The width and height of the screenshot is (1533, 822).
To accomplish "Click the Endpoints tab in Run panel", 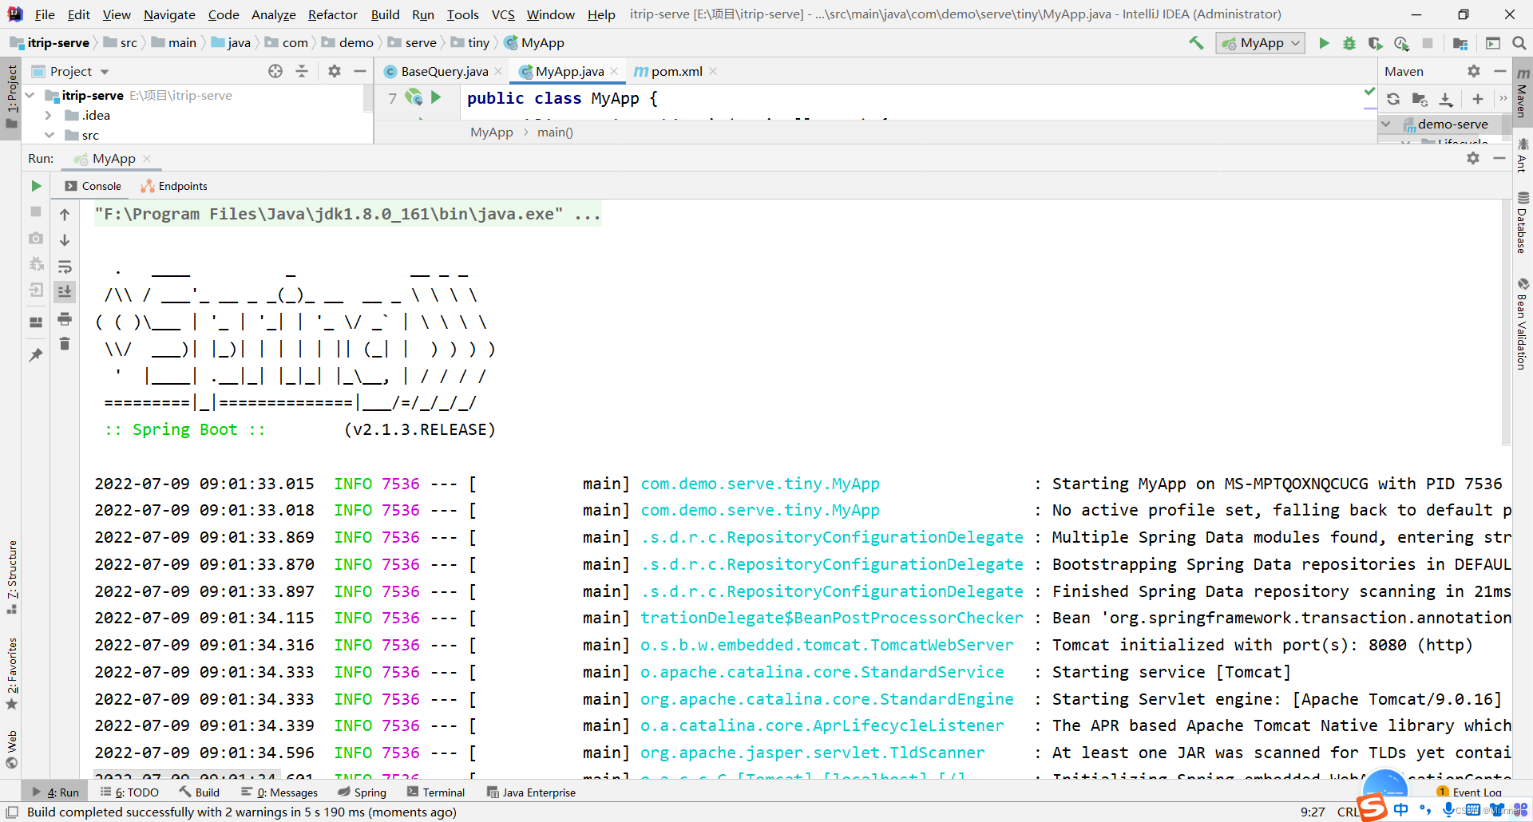I will coord(182,186).
